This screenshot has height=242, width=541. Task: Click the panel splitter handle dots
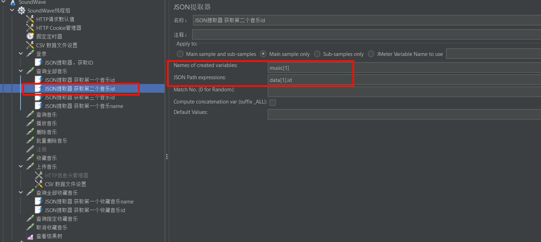pos(167,157)
